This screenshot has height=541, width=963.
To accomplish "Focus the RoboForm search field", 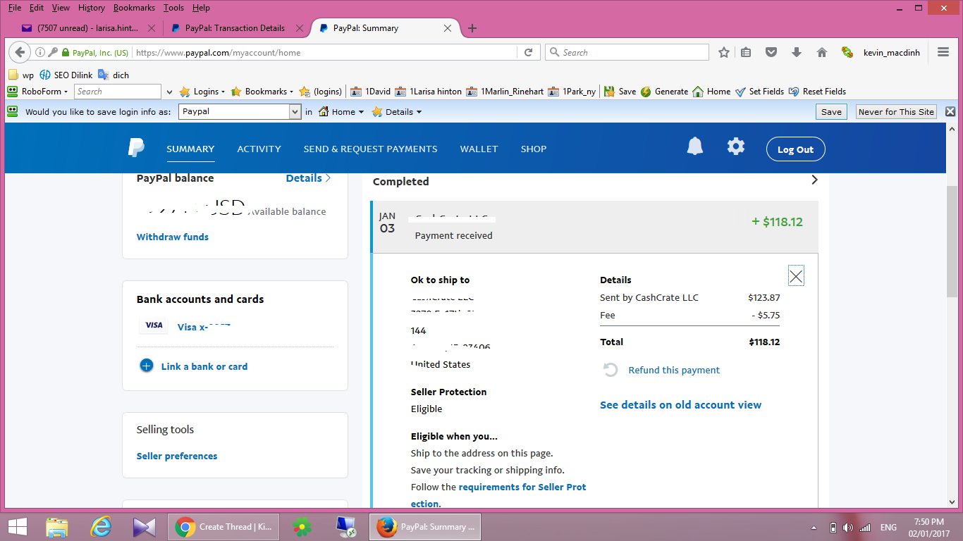I will click(118, 92).
